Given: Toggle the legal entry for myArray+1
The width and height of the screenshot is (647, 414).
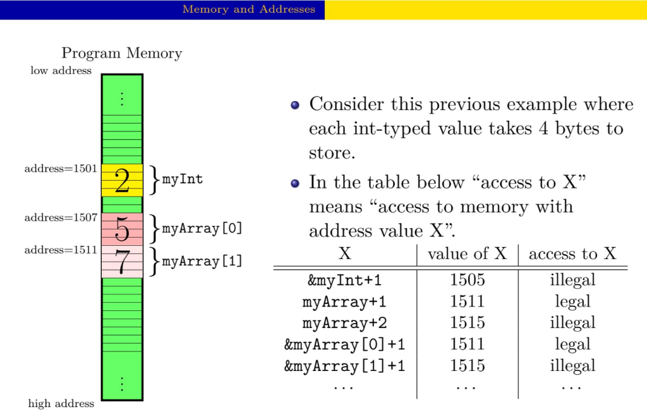Looking at the screenshot, I should pyautogui.click(x=572, y=301).
